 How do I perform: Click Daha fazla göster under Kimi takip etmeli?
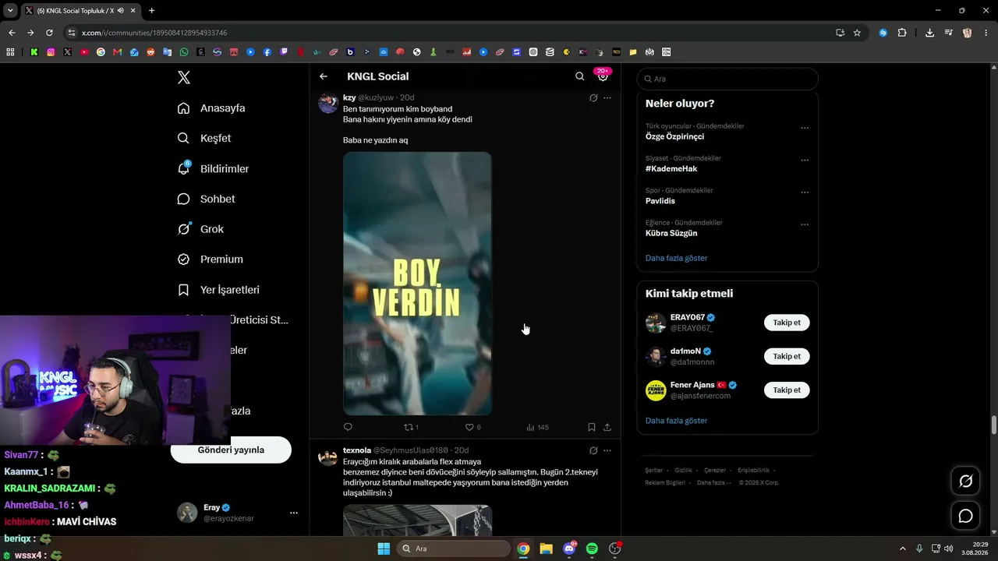pos(677,421)
